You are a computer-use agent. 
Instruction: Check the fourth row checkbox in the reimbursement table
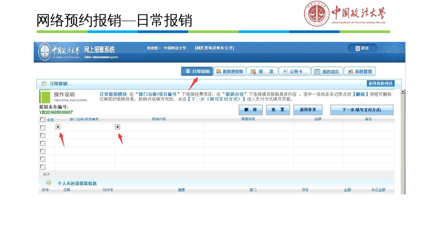(42, 151)
